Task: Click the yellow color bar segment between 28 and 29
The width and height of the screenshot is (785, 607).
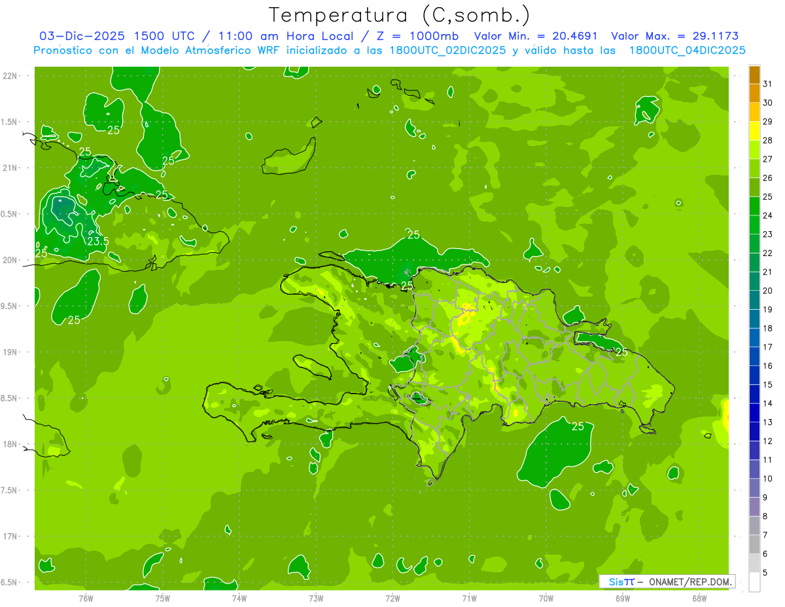Action: [754, 131]
